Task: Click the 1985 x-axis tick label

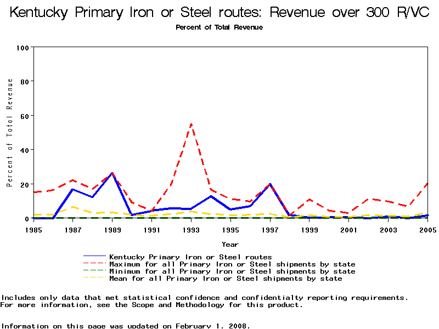Action: click(33, 229)
